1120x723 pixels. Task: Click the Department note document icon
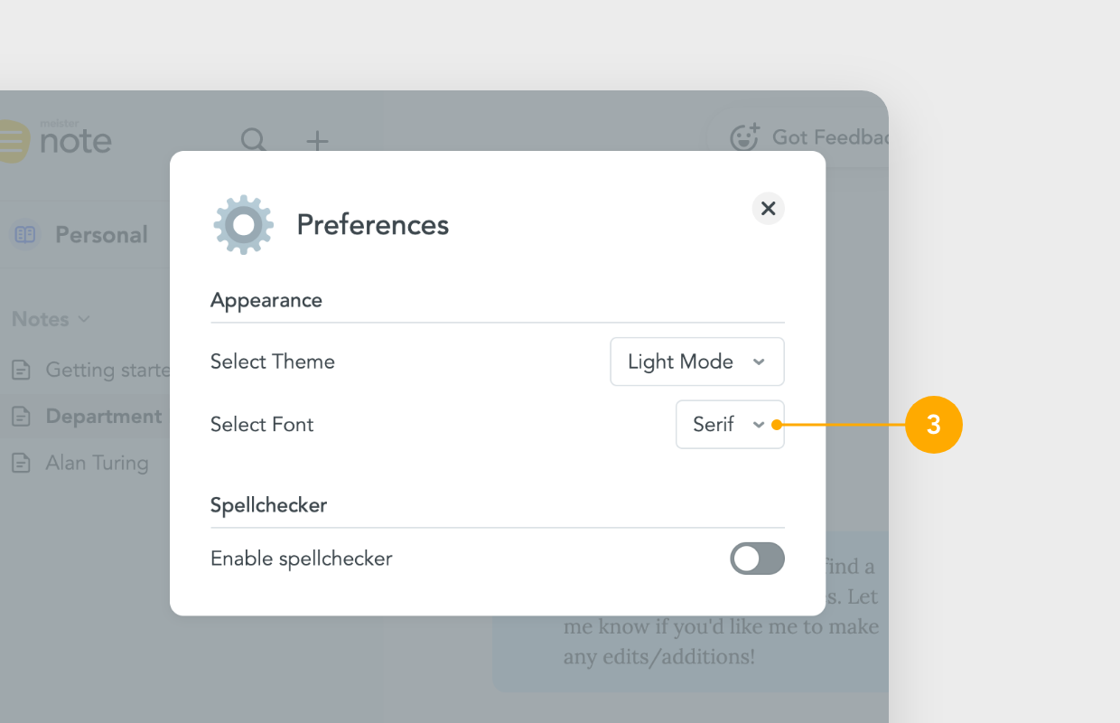tap(21, 417)
